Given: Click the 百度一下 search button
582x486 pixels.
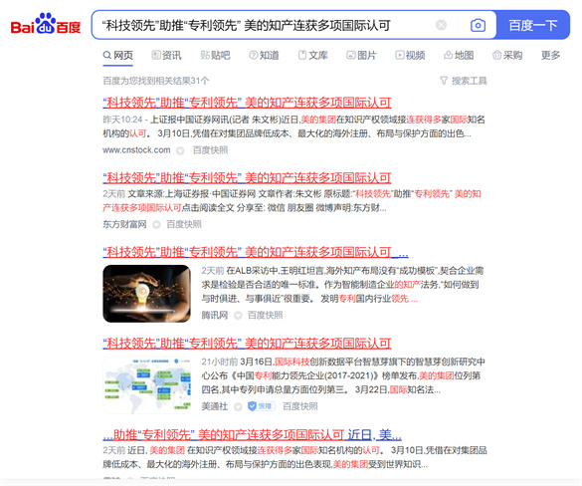Looking at the screenshot, I should [532, 25].
